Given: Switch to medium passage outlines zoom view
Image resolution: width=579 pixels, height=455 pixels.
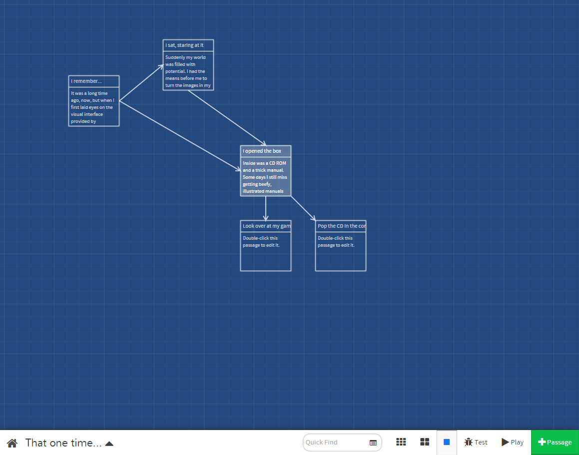Looking at the screenshot, I should coord(425,442).
